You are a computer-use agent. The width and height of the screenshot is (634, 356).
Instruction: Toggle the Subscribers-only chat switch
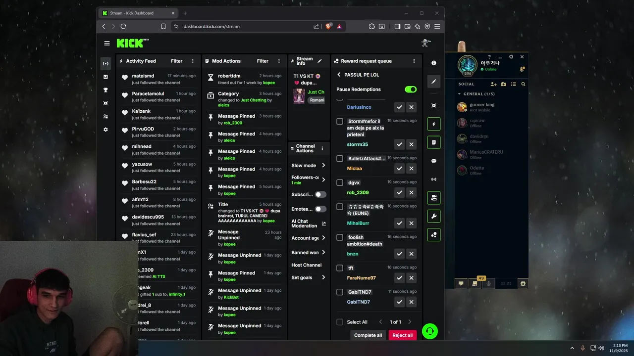click(320, 195)
